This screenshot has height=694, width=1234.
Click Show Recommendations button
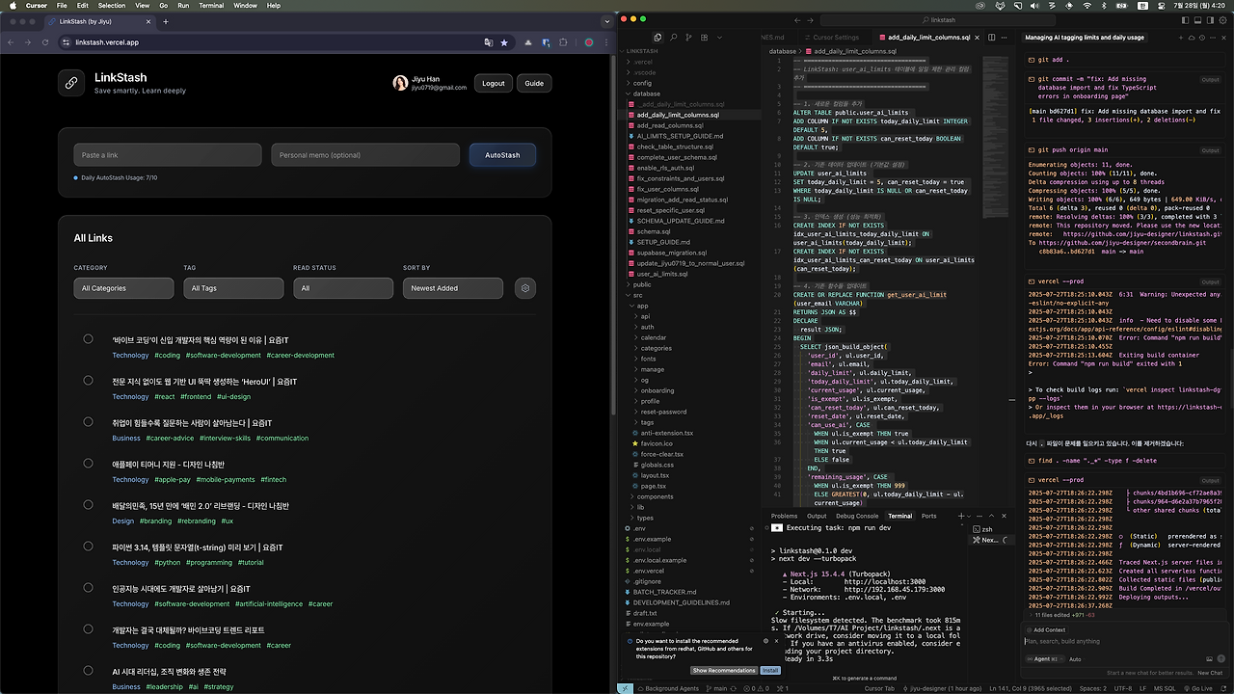click(724, 670)
